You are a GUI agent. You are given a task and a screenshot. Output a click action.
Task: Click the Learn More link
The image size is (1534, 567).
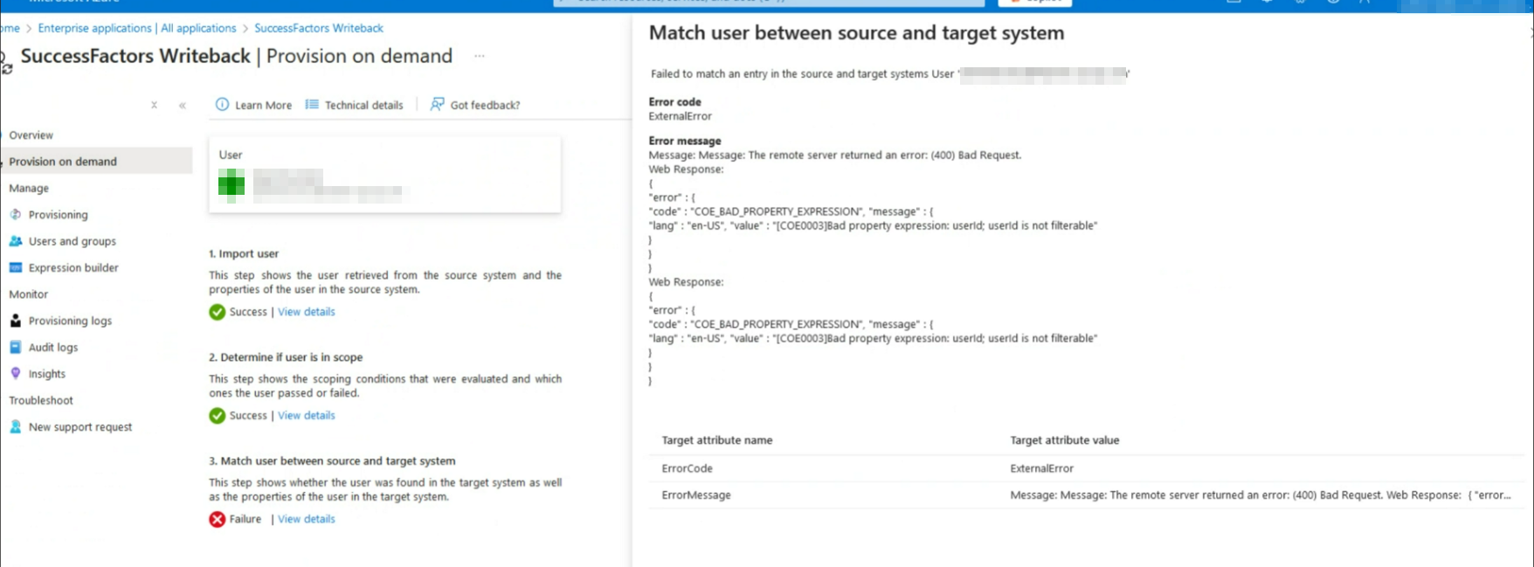(263, 105)
